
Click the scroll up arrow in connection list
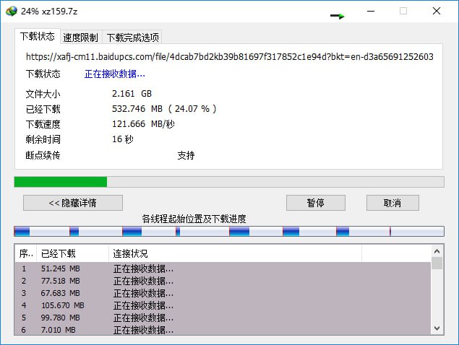[437, 251]
